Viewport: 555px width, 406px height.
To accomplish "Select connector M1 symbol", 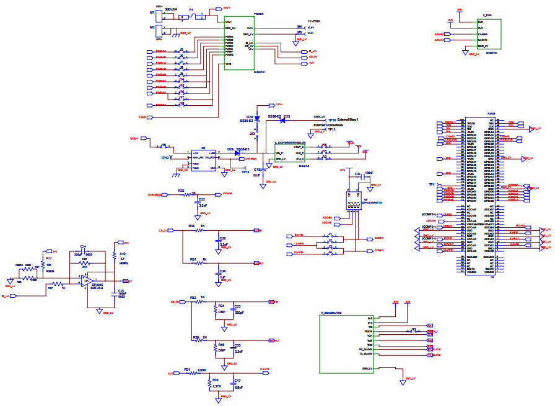I will pos(160,13).
